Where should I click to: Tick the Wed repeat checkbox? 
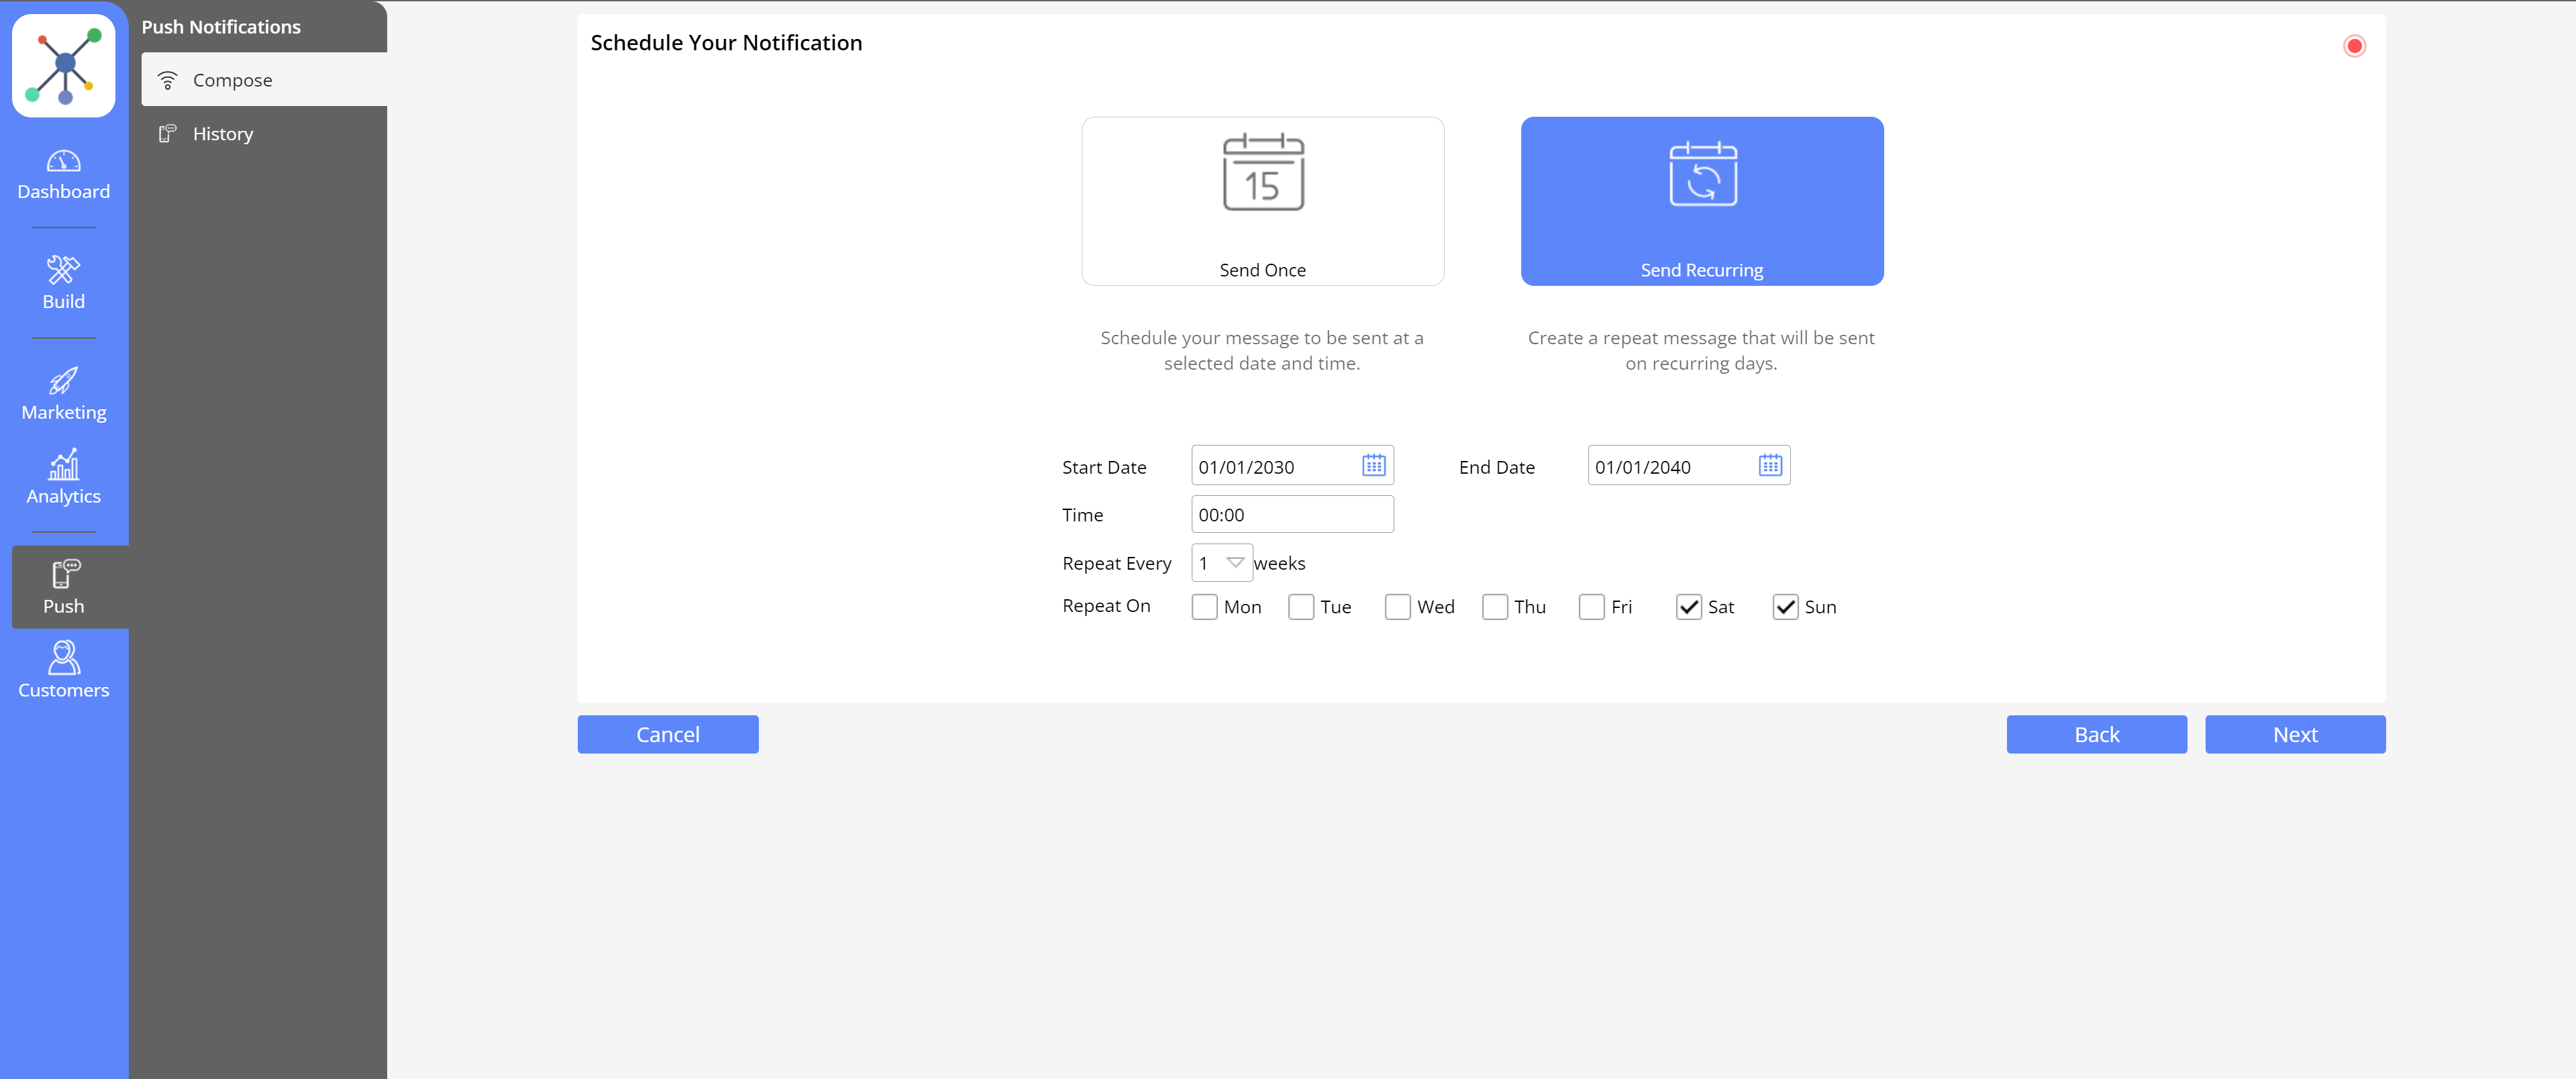(x=1397, y=607)
